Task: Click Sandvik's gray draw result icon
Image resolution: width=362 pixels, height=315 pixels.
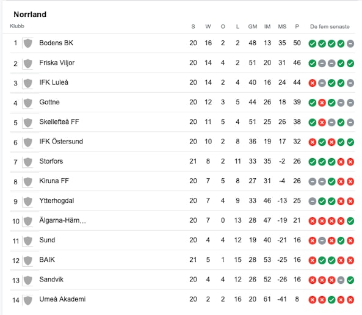Action: click(341, 280)
